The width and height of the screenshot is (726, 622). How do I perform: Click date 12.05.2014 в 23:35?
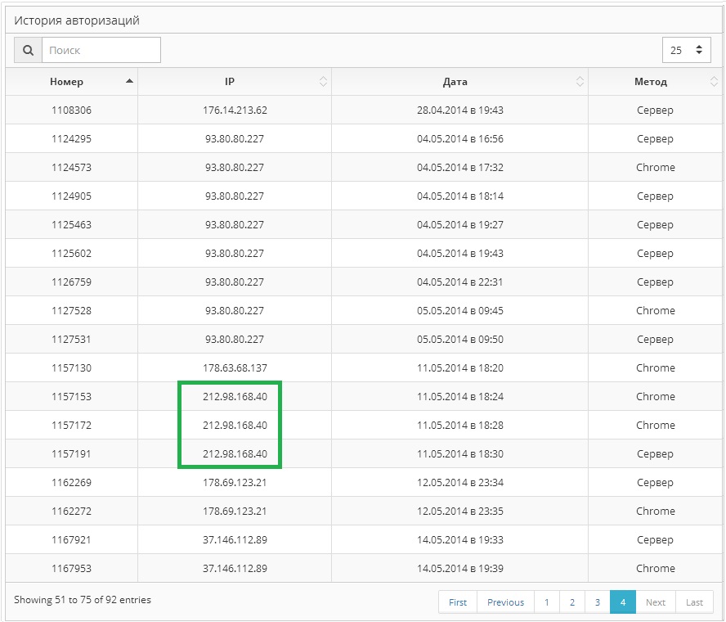coord(459,512)
